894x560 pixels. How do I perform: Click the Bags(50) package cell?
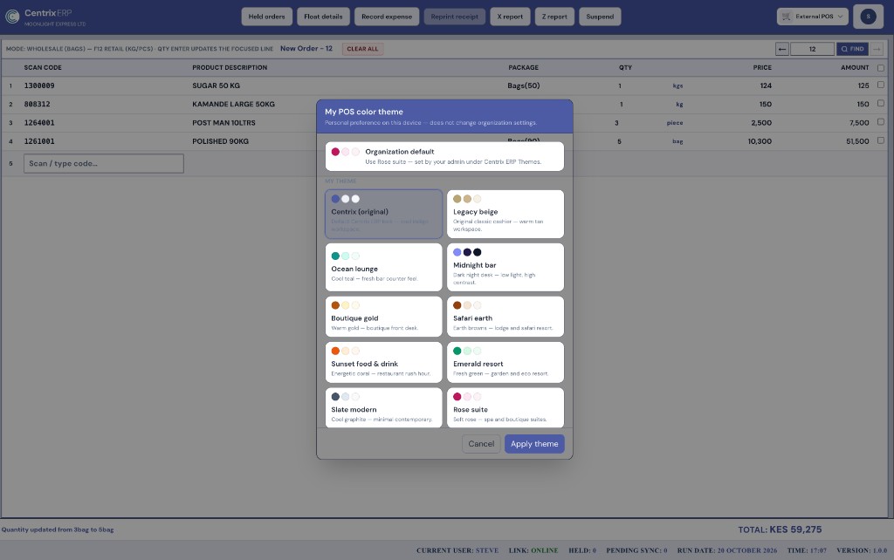[524, 85]
